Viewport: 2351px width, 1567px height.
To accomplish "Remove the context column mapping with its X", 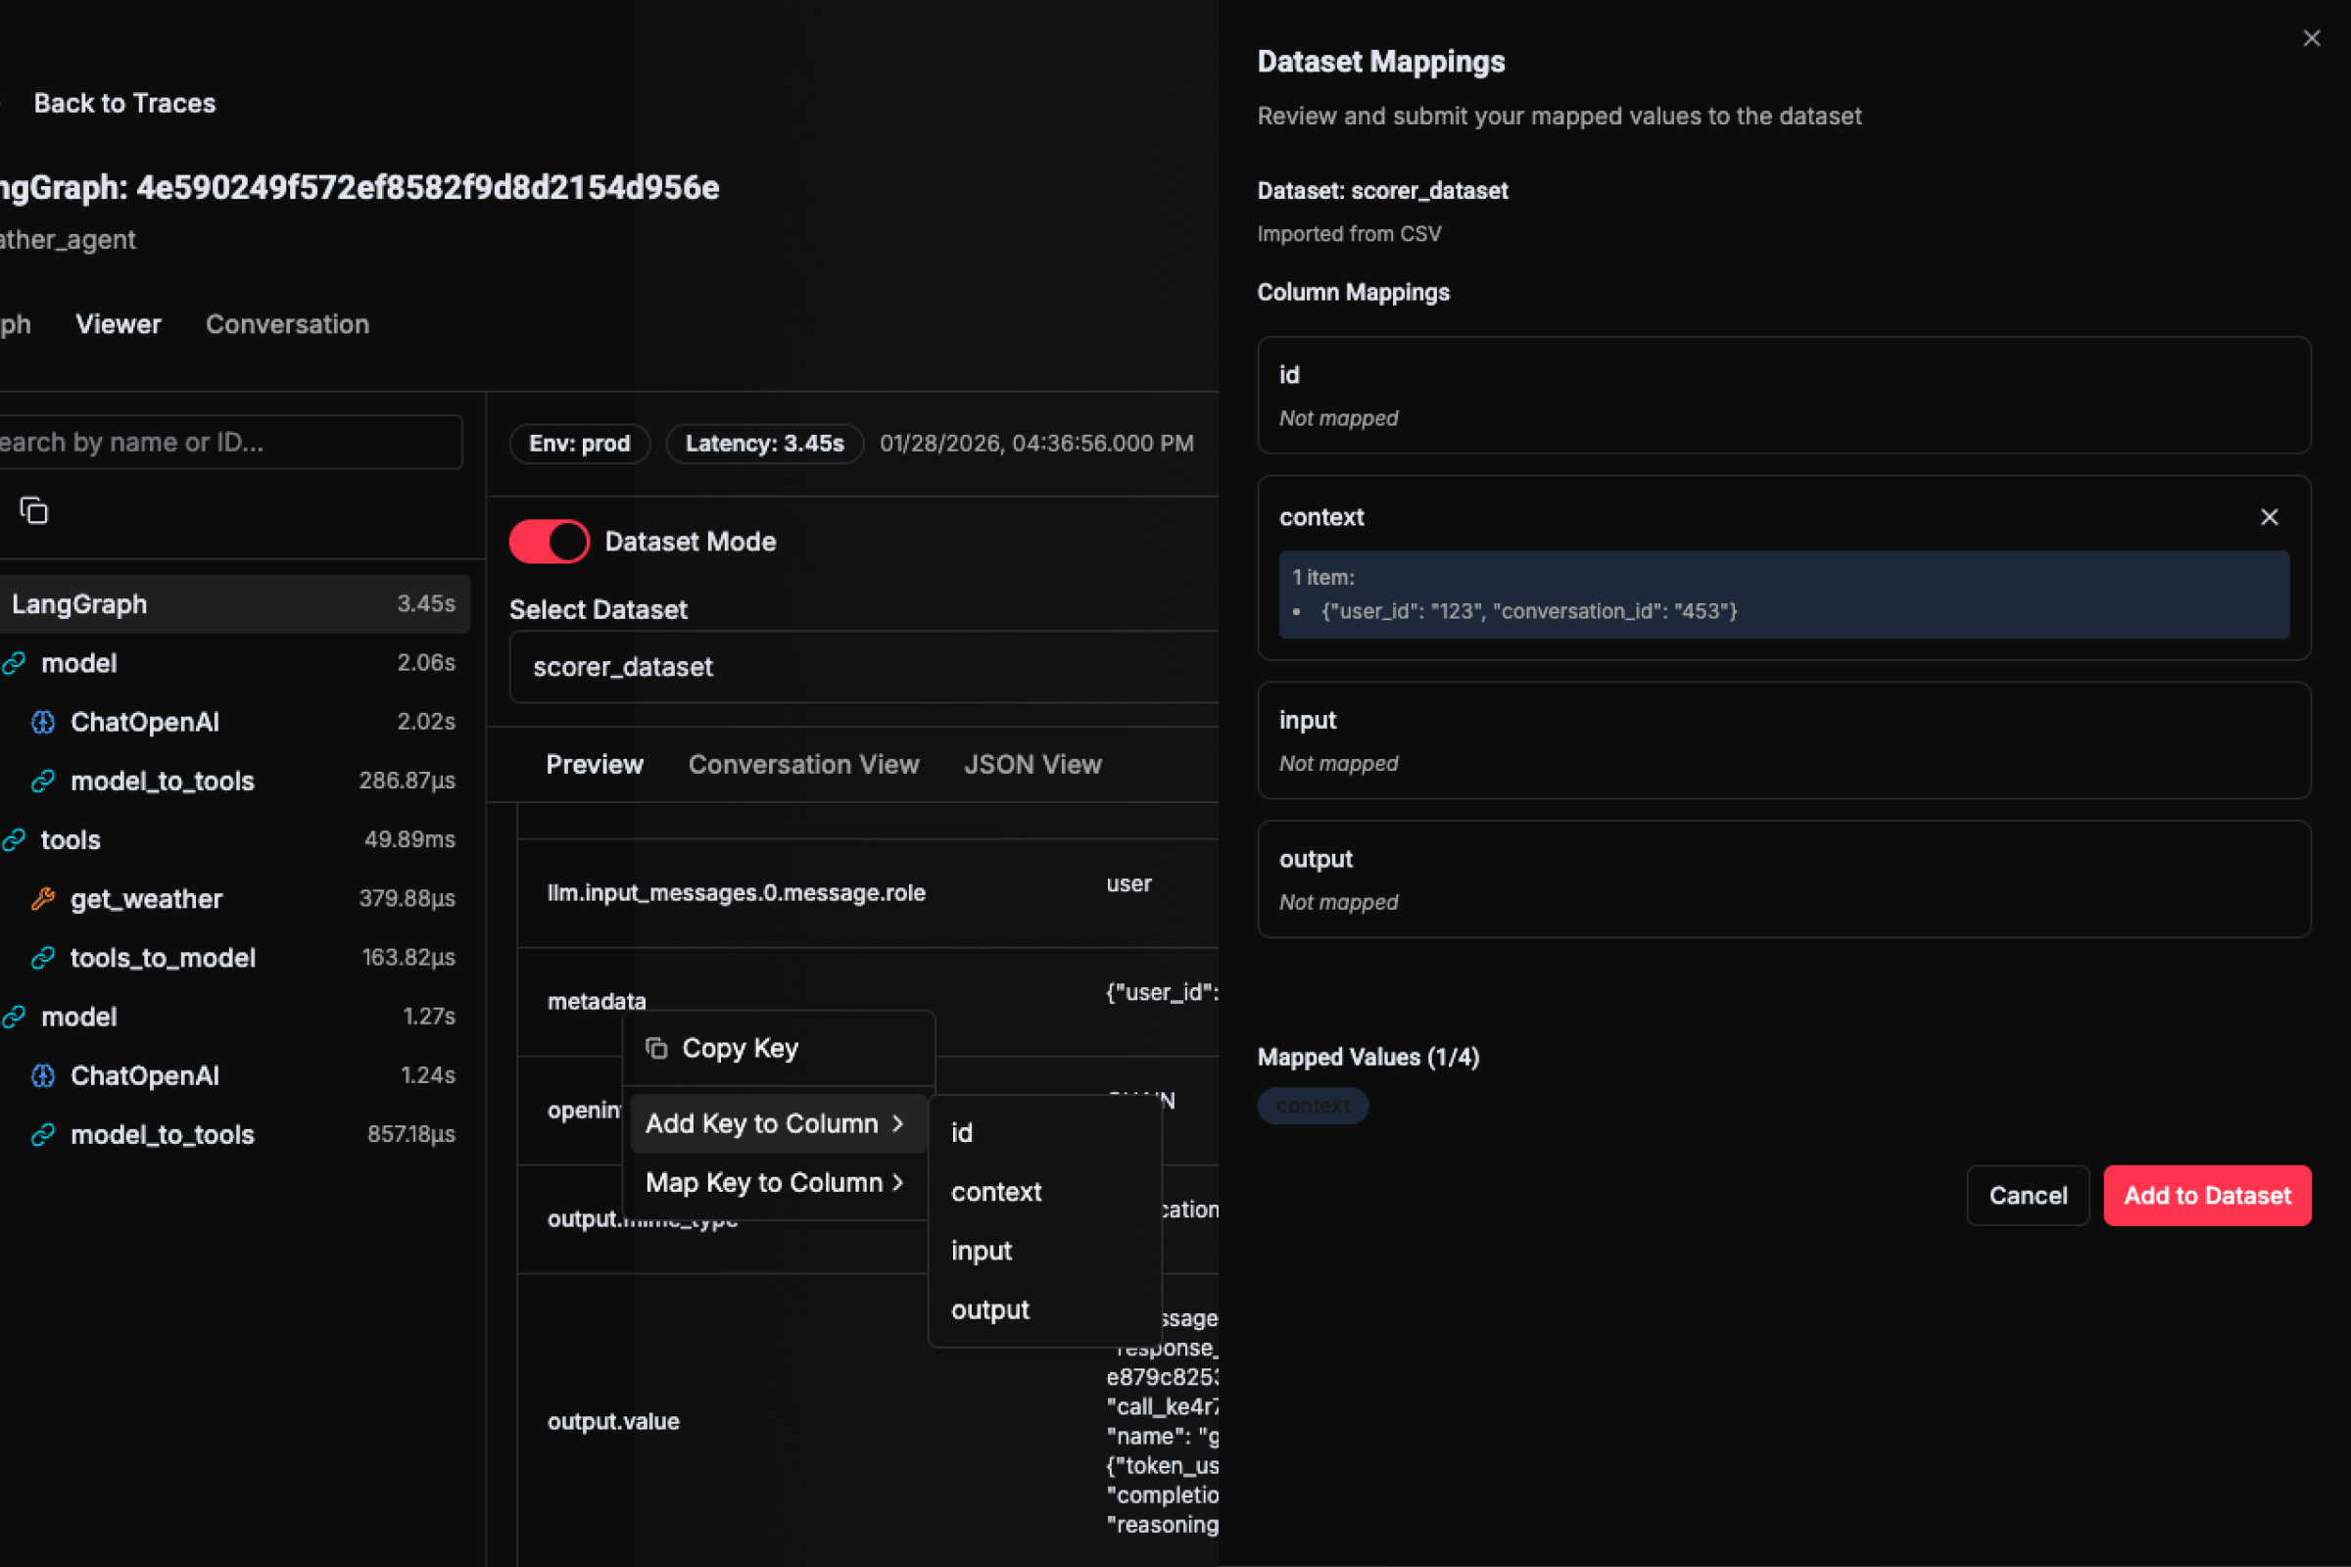I will (x=2269, y=518).
